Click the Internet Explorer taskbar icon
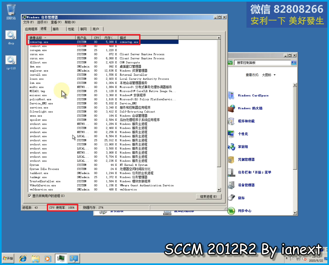This screenshot has height=265, width=329. pyautogui.click(x=23, y=258)
